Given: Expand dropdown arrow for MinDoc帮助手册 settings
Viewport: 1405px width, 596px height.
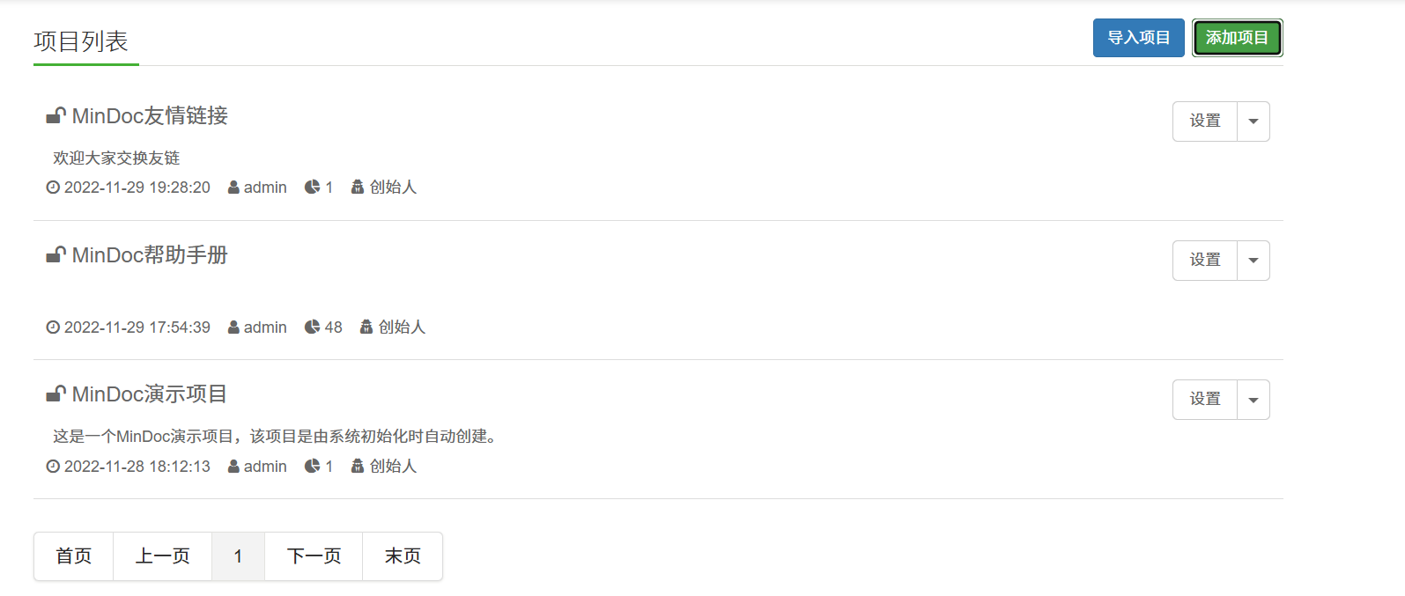Looking at the screenshot, I should point(1253,261).
